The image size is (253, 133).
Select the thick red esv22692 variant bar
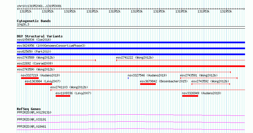[x=131, y=66]
